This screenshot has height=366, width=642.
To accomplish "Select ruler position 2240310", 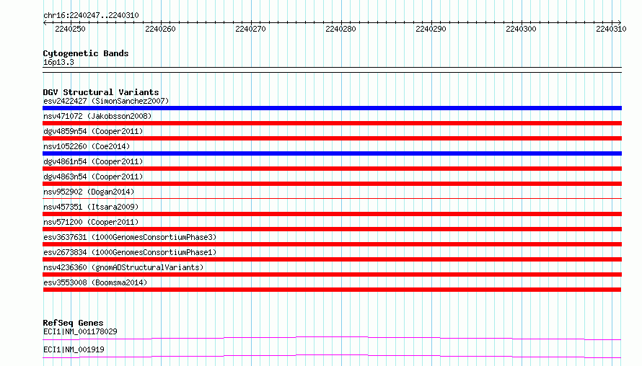I will click(611, 29).
